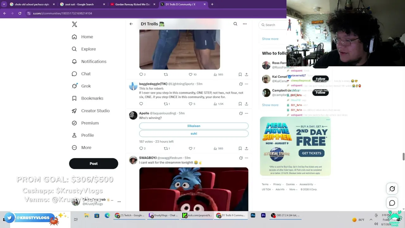
Task: Get tickets on the Universal Studios ad
Action: 311,153
